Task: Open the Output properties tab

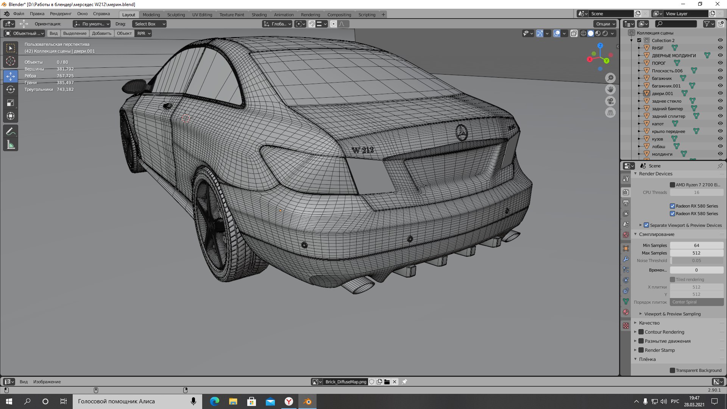Action: (x=626, y=203)
